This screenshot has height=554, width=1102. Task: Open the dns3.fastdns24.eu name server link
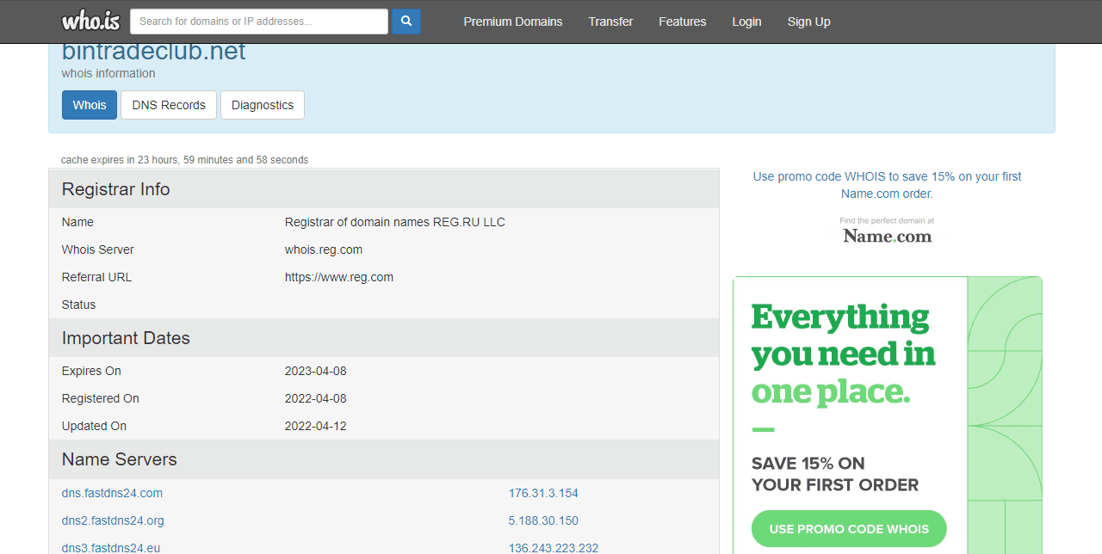(111, 547)
